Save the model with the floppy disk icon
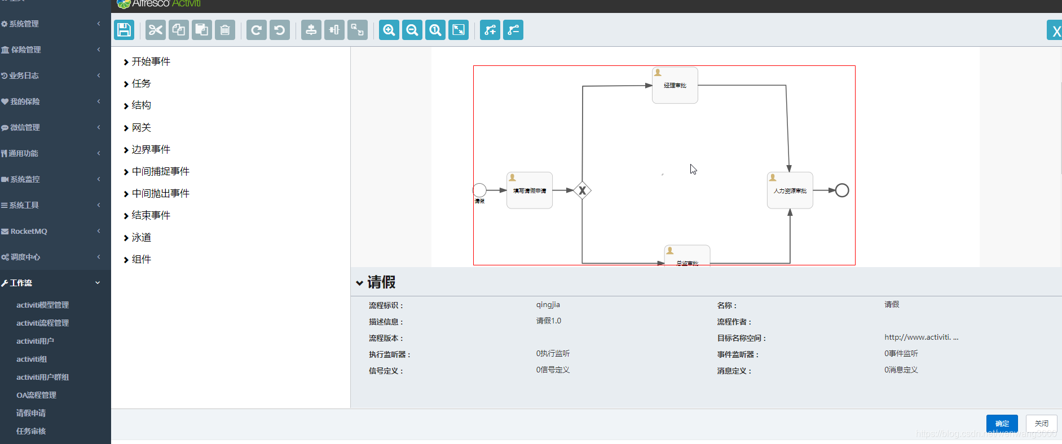Screen dimensions: 1062x444 [124, 30]
